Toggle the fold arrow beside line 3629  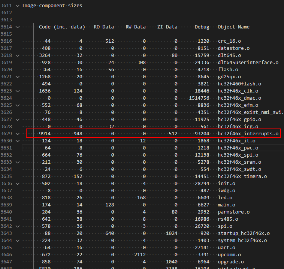pos(18,134)
